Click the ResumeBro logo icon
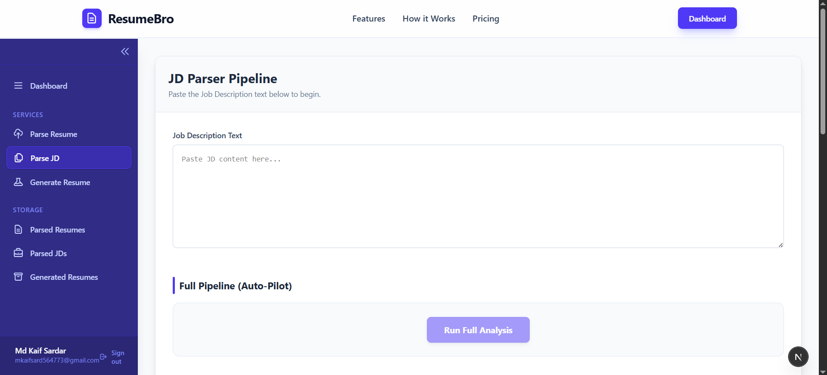This screenshot has height=375, width=827. [92, 19]
